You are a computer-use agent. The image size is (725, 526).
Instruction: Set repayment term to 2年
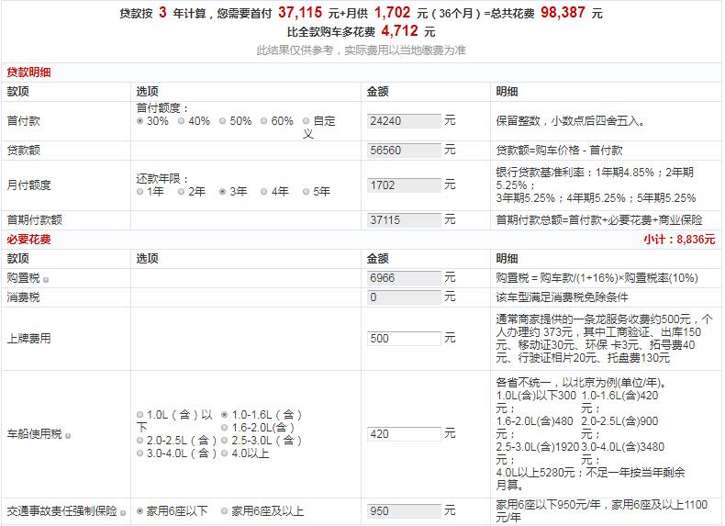[182, 192]
